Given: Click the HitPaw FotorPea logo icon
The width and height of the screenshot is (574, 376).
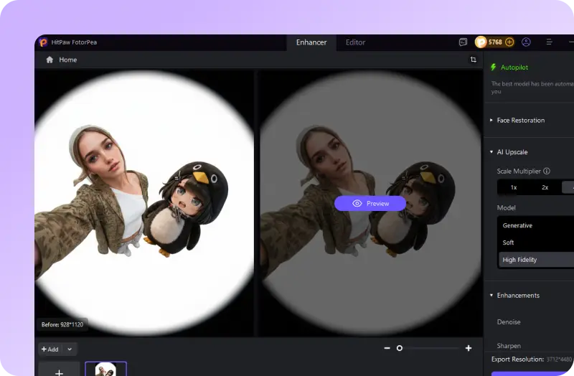Looking at the screenshot, I should (x=43, y=42).
